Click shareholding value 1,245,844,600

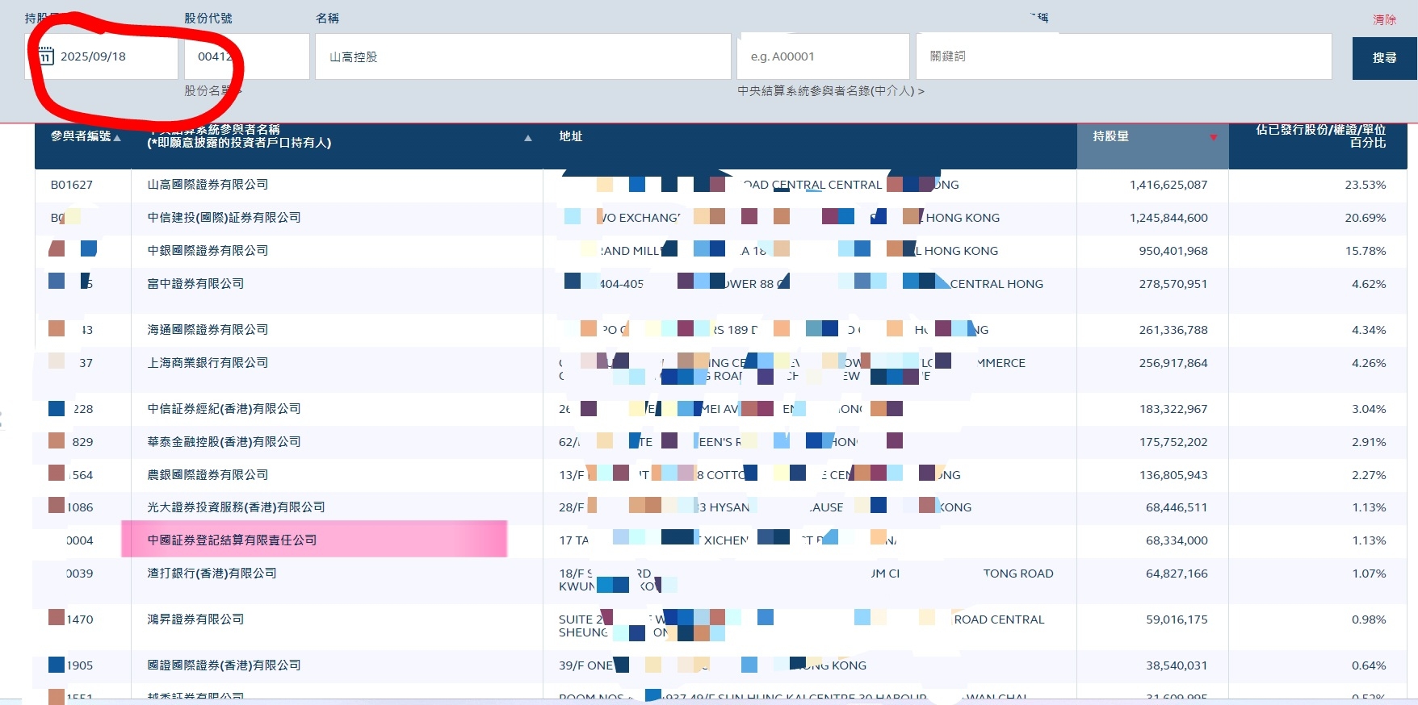pyautogui.click(x=1168, y=218)
